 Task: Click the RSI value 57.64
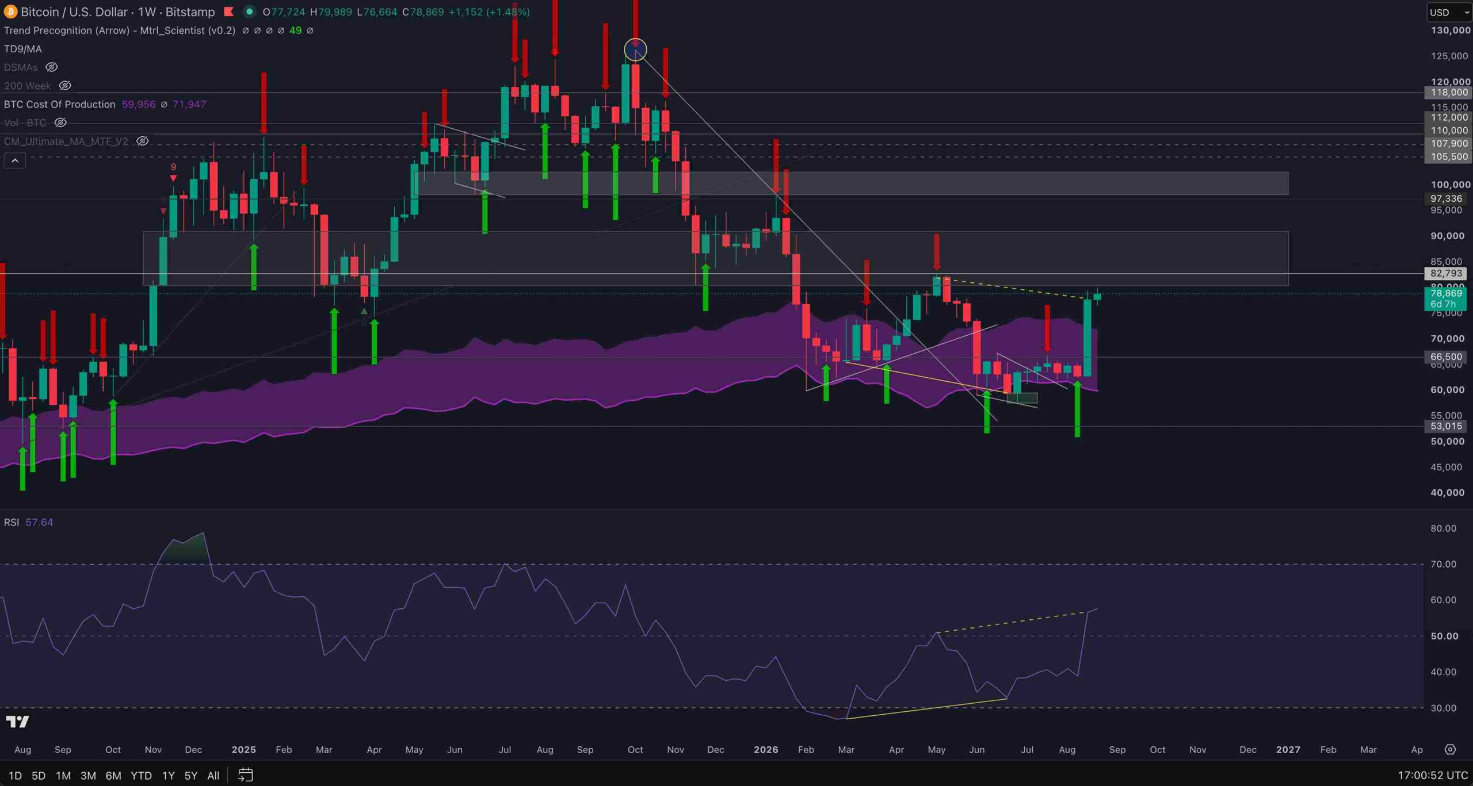pyautogui.click(x=39, y=522)
